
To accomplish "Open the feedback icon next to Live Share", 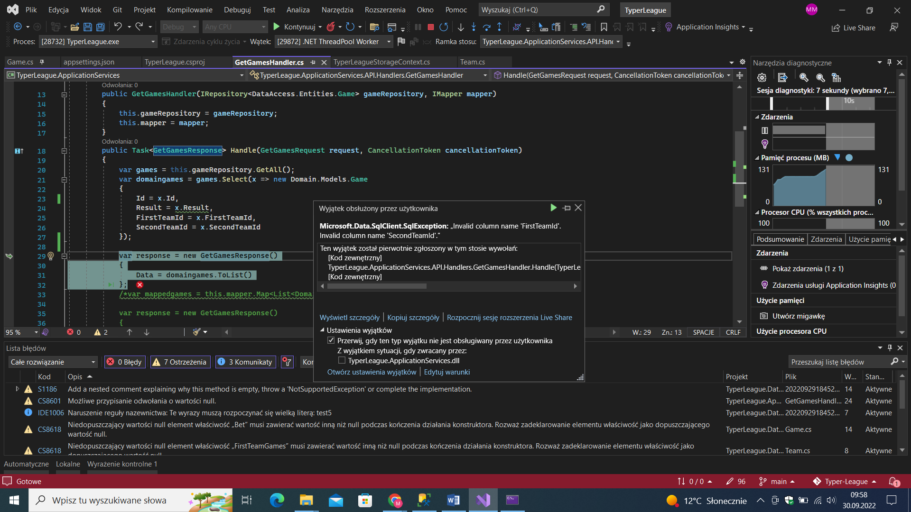I will point(894,27).
